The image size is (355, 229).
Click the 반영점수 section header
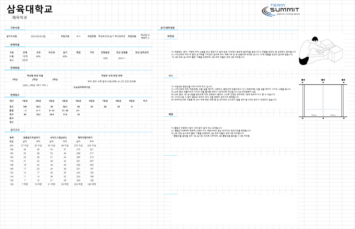15,95
